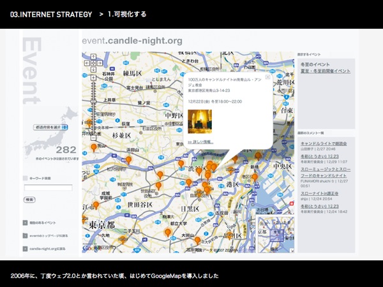Collapse the overview map with corner arrow
Screen dimensions: 383x287
[x=292, y=251]
